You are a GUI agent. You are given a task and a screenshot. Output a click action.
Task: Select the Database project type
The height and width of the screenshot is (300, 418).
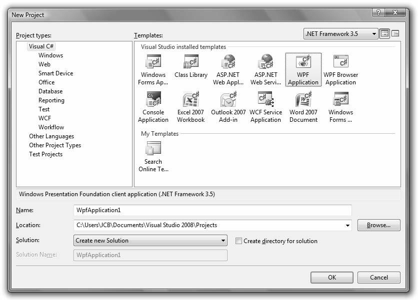point(50,91)
